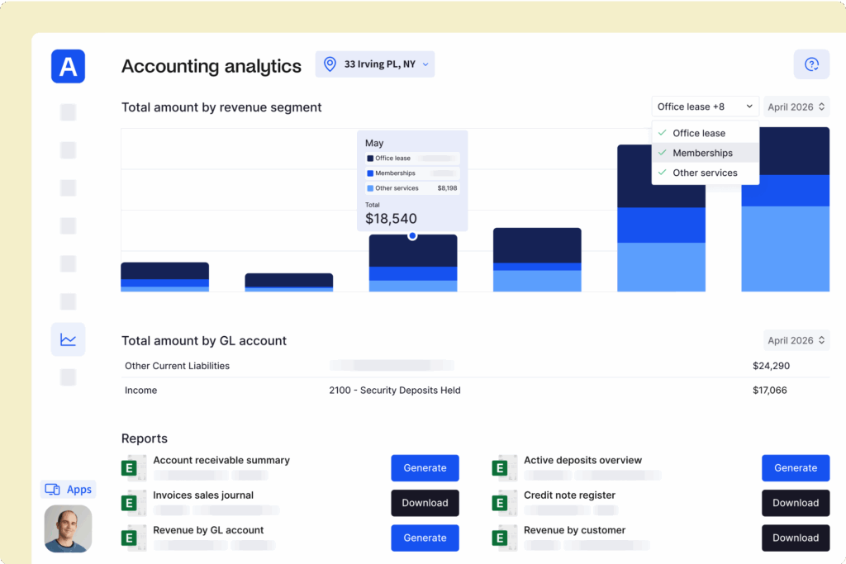Click the Apps devices icon
The image size is (846, 564).
pos(51,489)
